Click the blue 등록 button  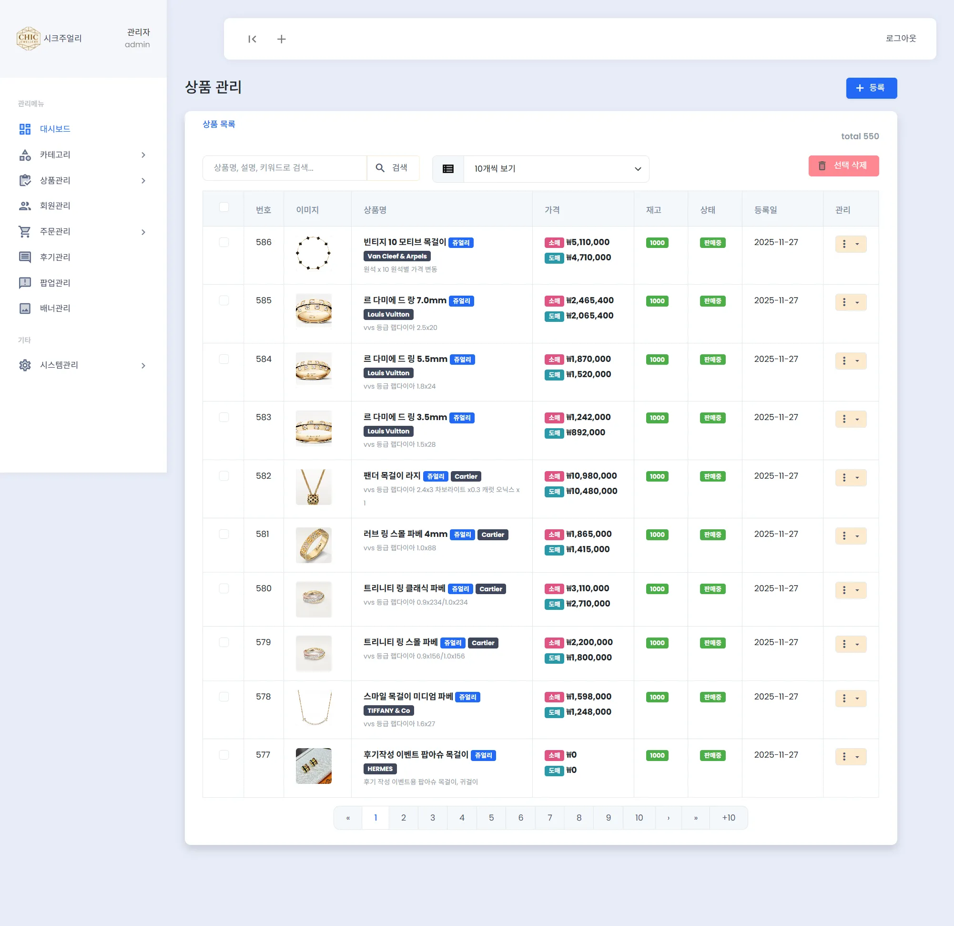pyautogui.click(x=871, y=88)
